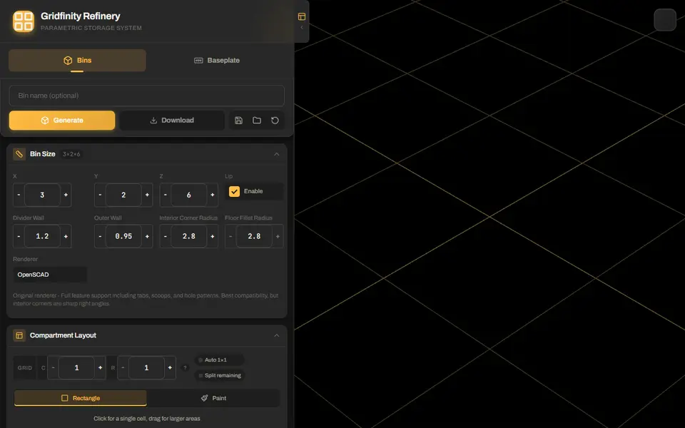Click the Gridfinity Refinery logo icon

click(x=24, y=21)
